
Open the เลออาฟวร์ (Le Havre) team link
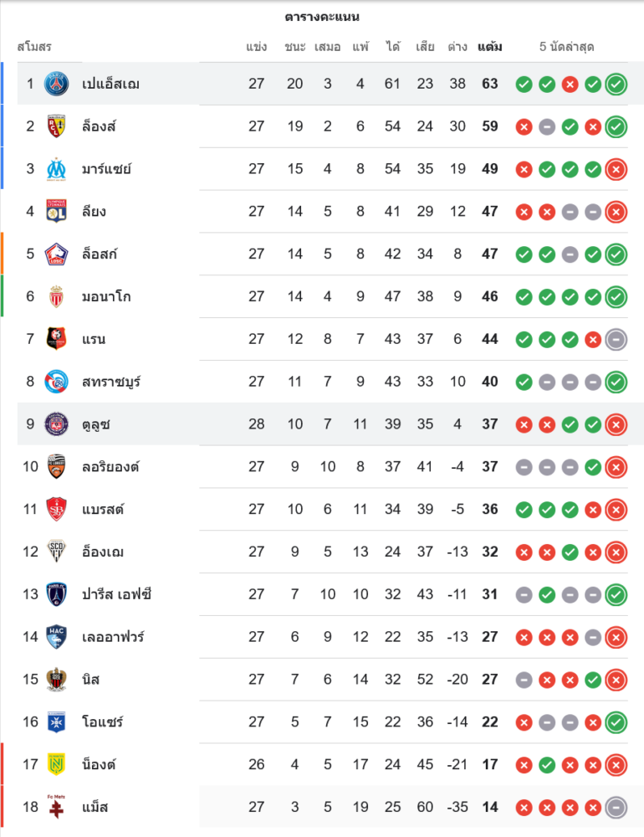coord(113,637)
